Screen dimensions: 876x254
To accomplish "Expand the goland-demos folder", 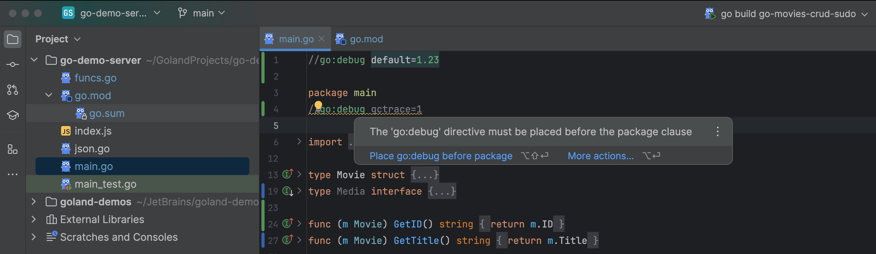I will (34, 202).
